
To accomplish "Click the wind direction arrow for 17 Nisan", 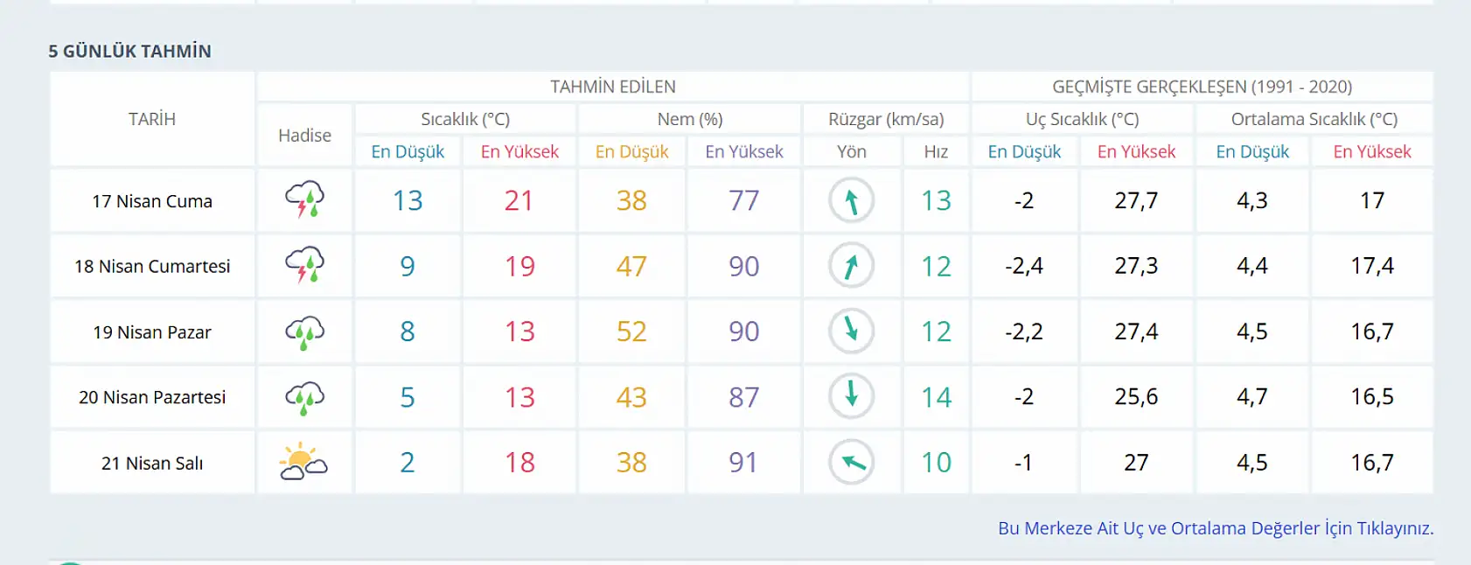I will point(851,200).
